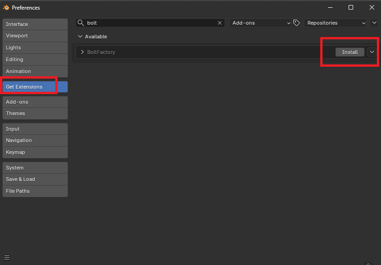
Task: Open the File Paths section
Action: 35,191
